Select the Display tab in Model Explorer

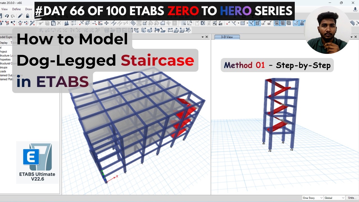point(4,43)
